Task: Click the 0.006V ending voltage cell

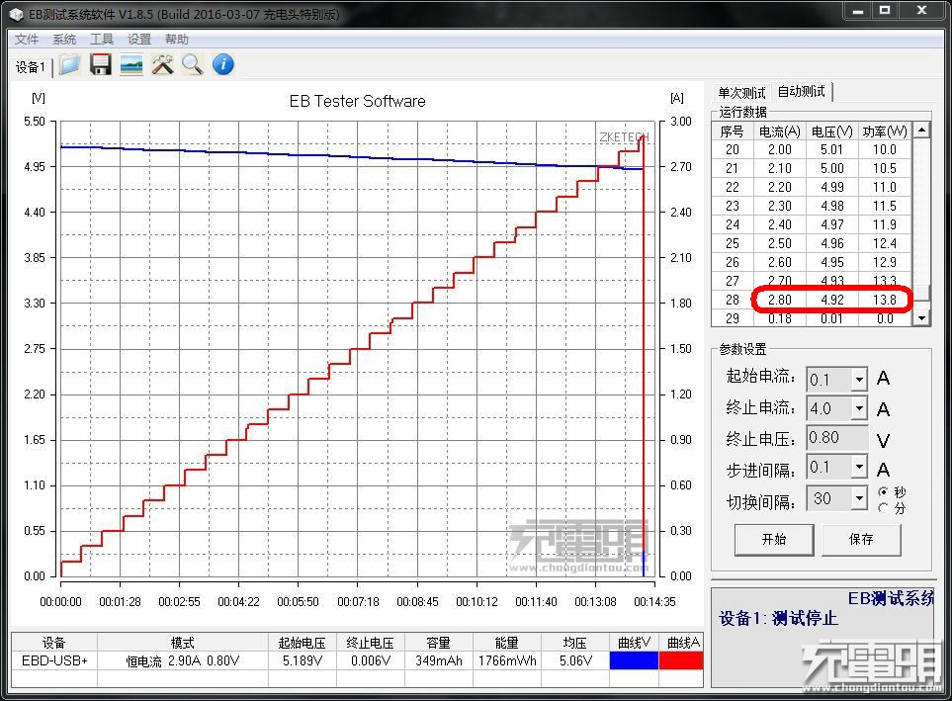Action: click(x=371, y=660)
